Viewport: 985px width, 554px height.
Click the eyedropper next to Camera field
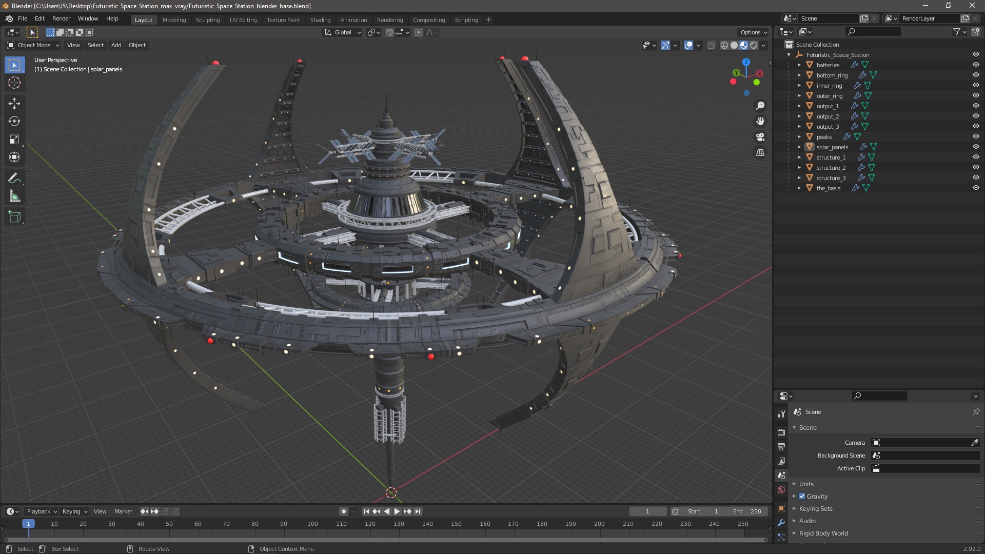pyautogui.click(x=975, y=443)
